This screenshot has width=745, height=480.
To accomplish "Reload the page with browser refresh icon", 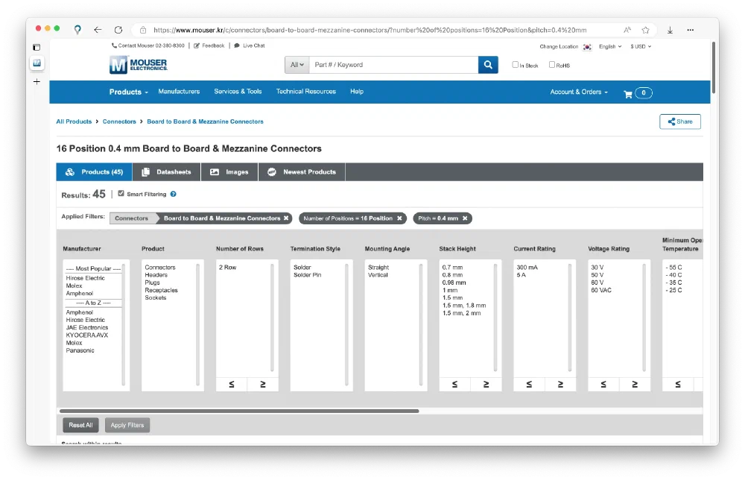I will point(118,30).
